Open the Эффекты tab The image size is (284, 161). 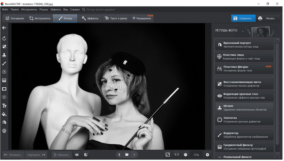pos(90,18)
